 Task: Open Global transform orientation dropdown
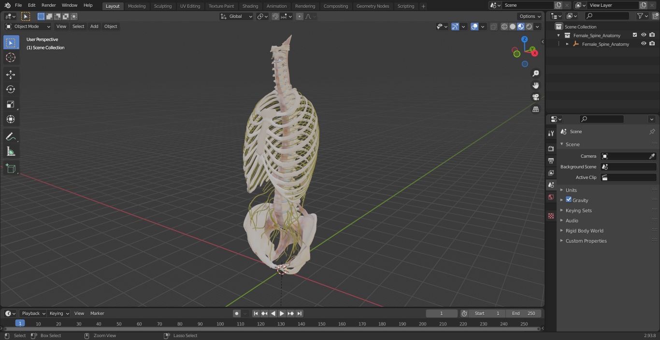237,16
